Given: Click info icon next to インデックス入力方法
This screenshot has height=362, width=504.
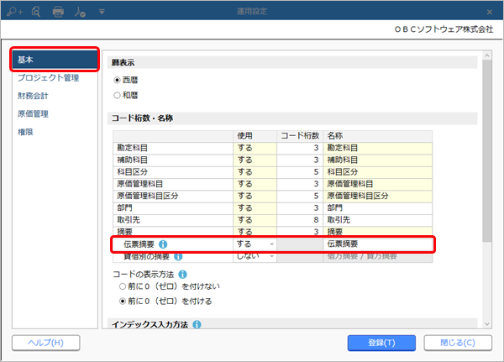Looking at the screenshot, I should tap(197, 324).
